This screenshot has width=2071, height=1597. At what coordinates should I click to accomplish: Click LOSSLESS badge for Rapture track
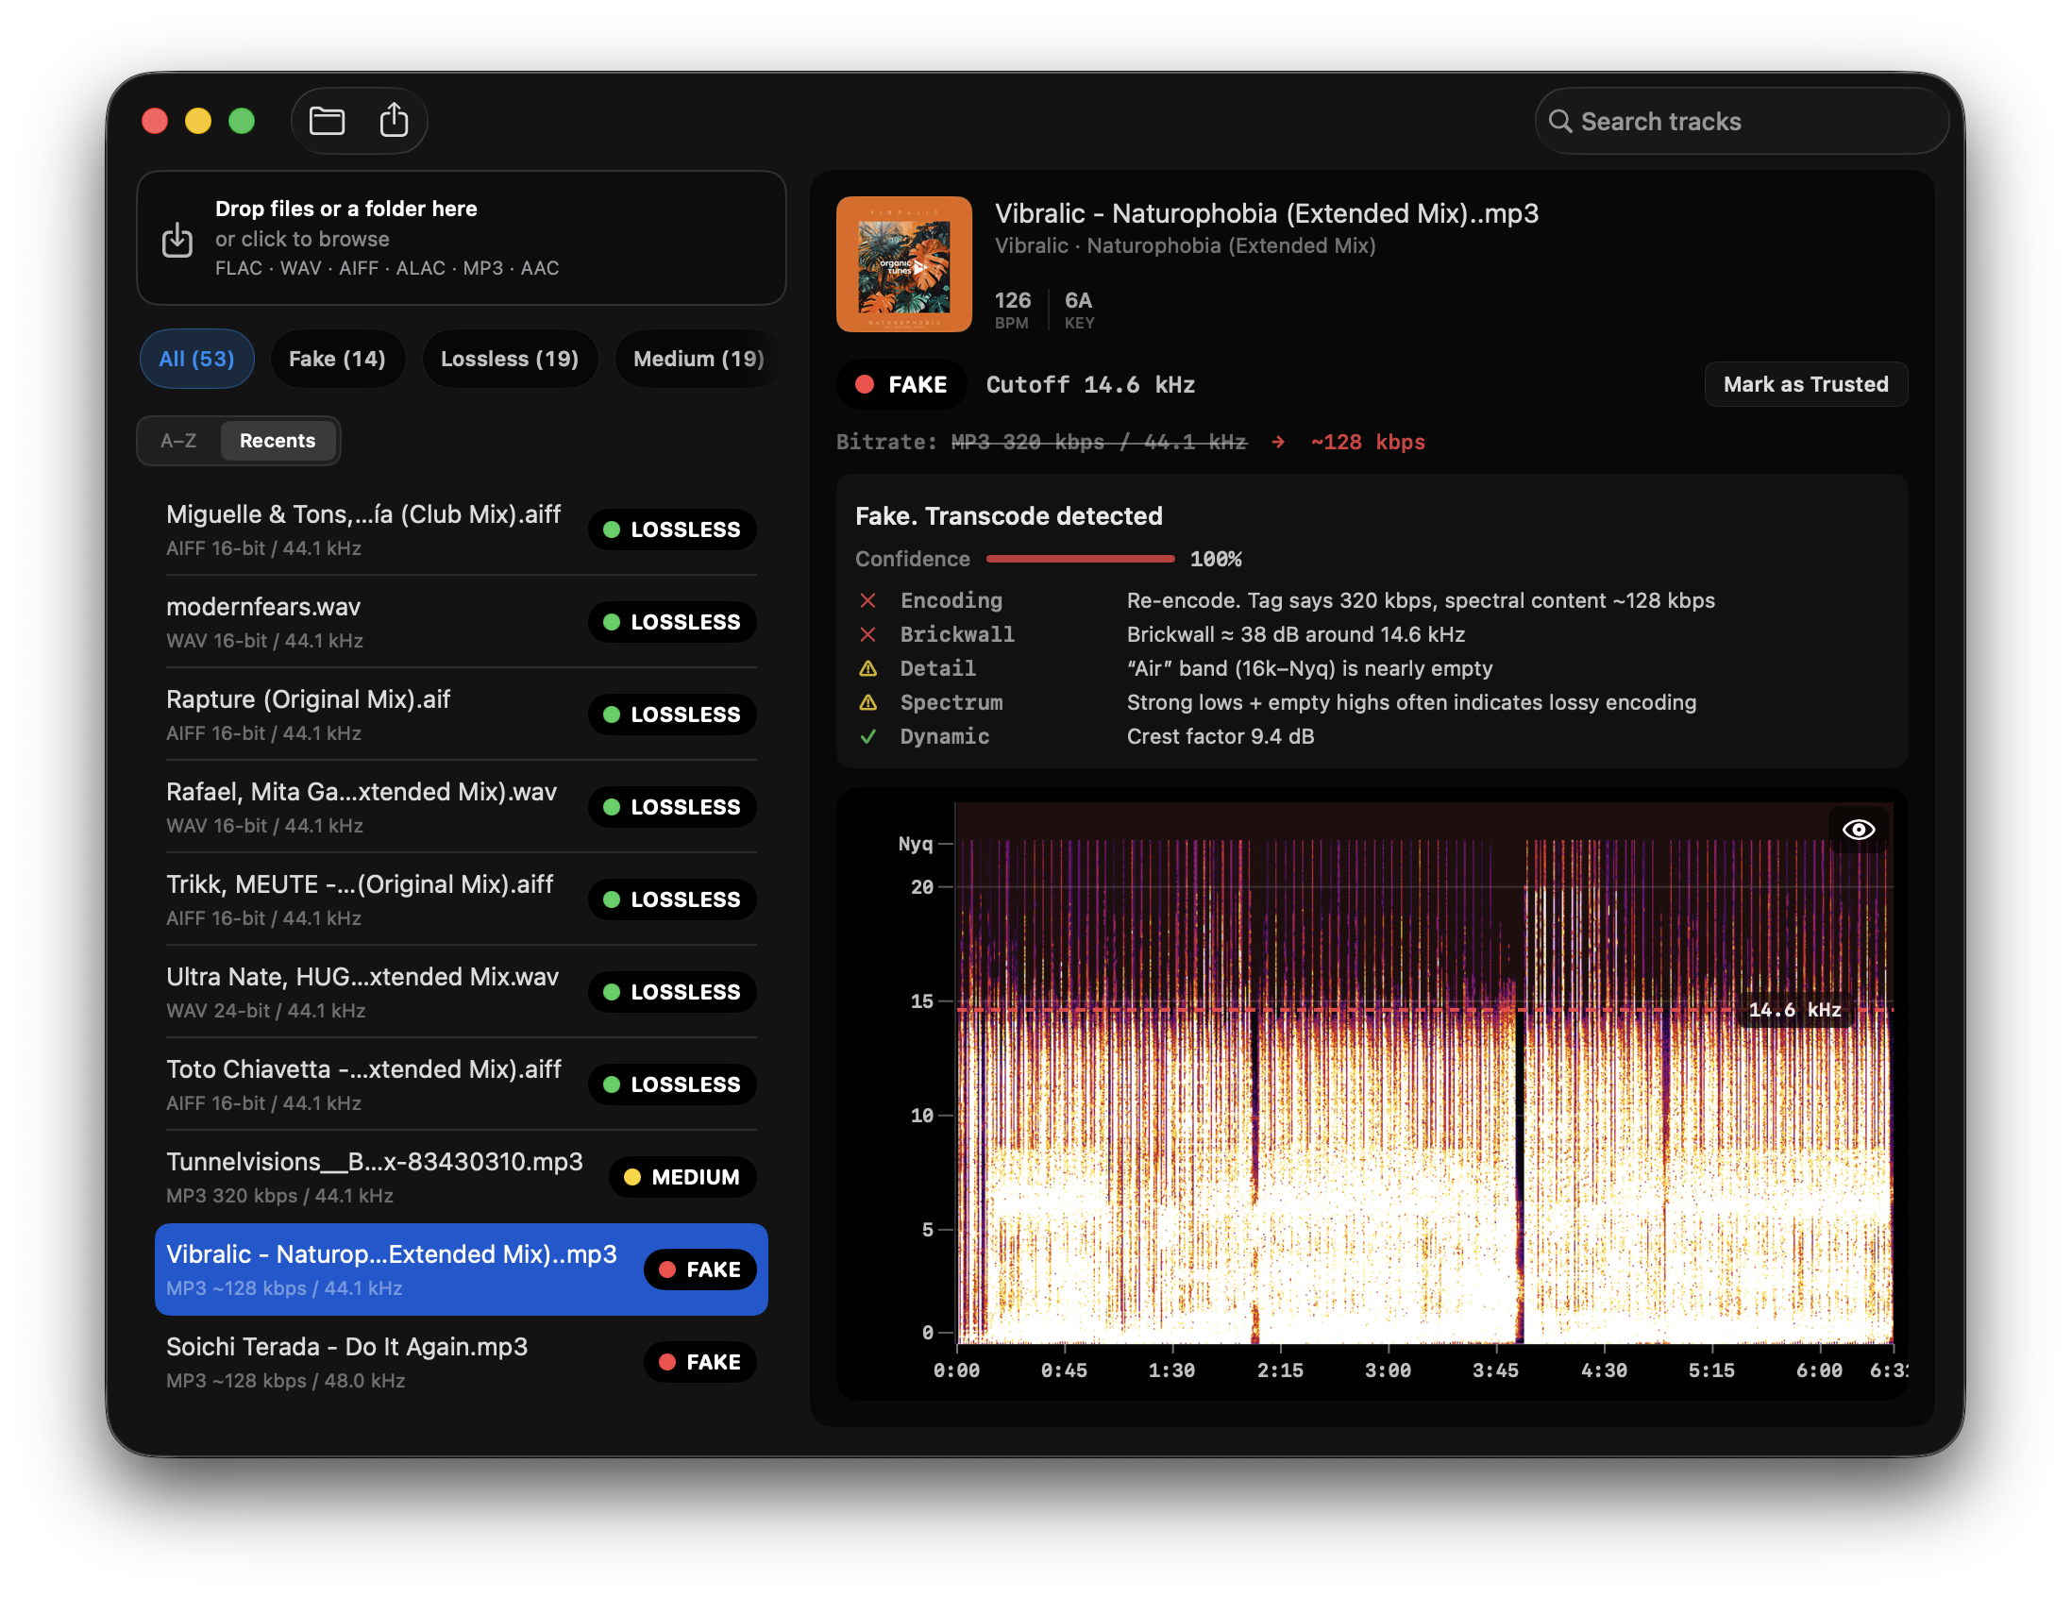(x=672, y=714)
